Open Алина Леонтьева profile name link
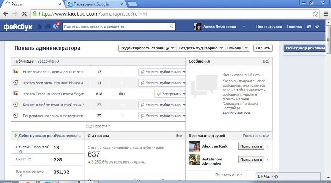Screen dimensions: 331x183 [x=219, y=26]
